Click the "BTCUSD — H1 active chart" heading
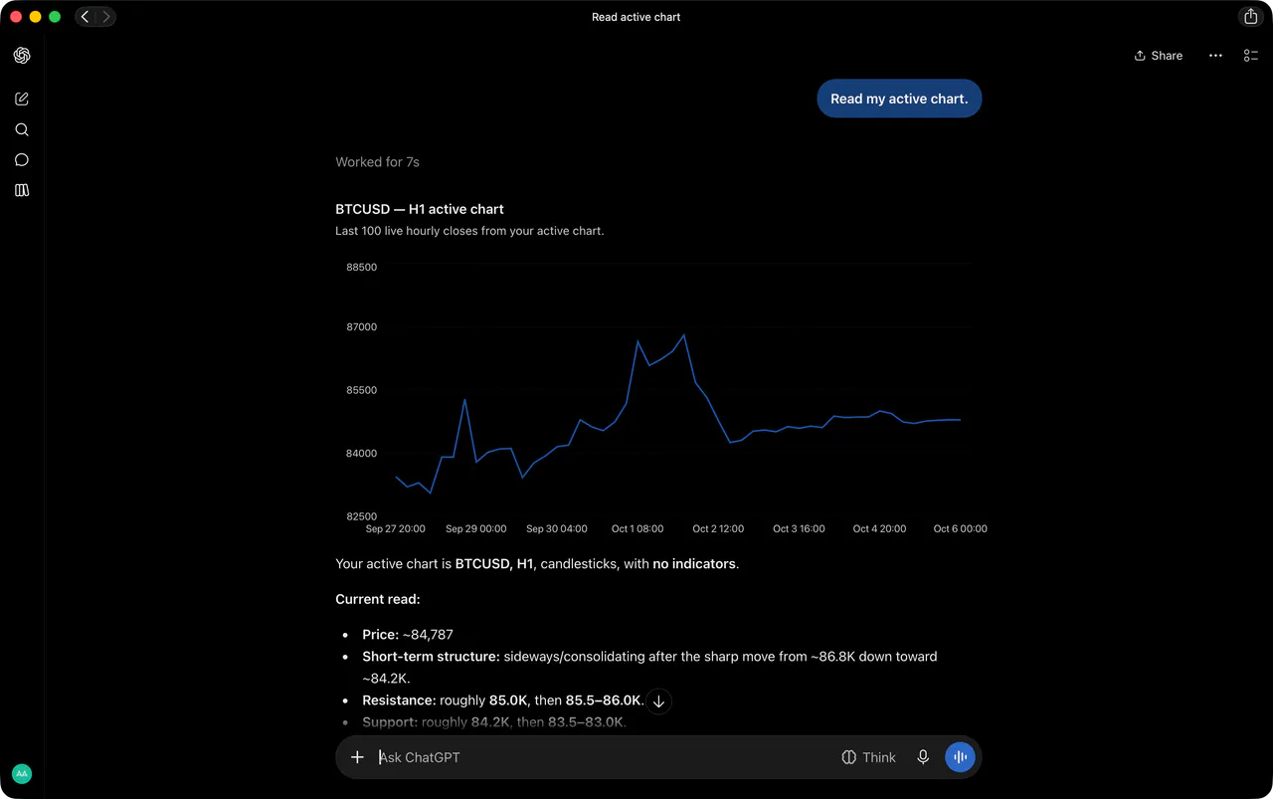1273x799 pixels. [420, 209]
